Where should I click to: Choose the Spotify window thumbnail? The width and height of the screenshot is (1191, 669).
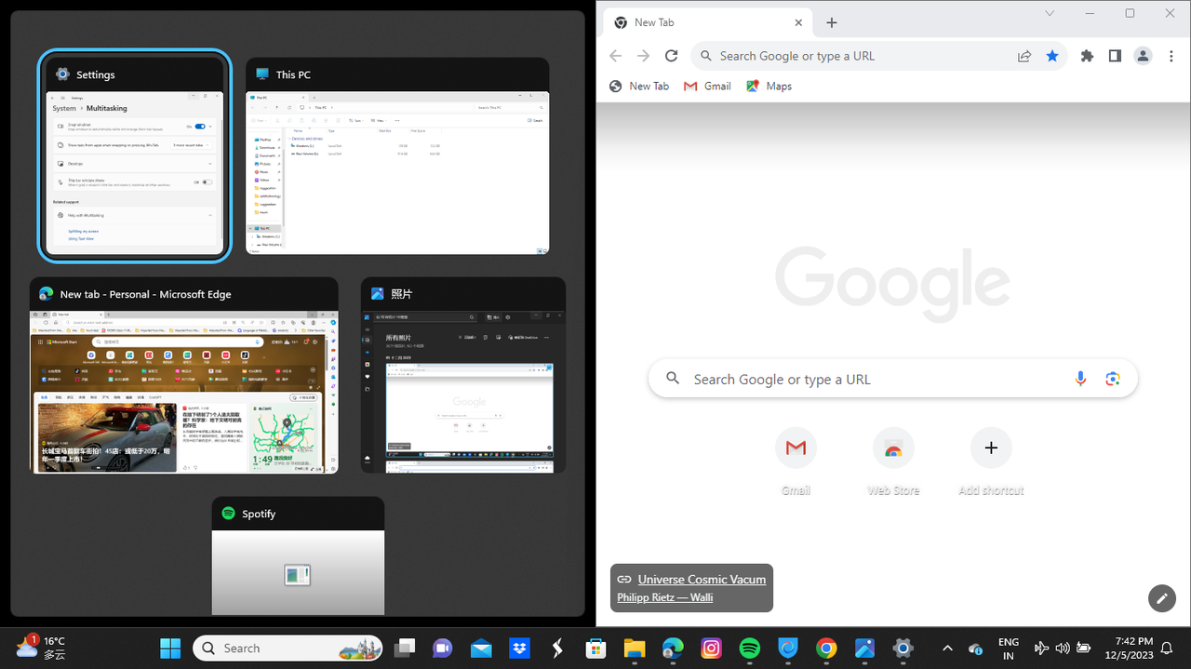[x=298, y=555]
